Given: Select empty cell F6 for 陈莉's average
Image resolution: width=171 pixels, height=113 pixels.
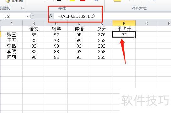Looking at the screenshot, I should [124, 57].
